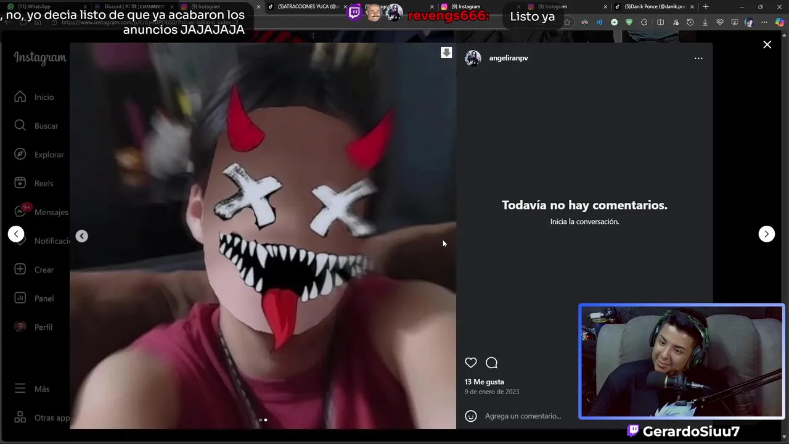This screenshot has width=789, height=444.
Task: Open Buscar search in Instagram sidebar
Action: tap(20, 125)
